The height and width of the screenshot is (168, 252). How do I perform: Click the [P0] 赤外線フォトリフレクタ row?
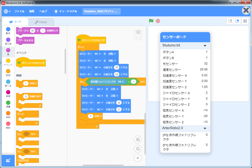click(x=185, y=137)
